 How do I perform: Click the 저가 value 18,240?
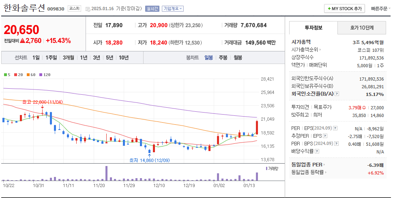click(x=159, y=43)
